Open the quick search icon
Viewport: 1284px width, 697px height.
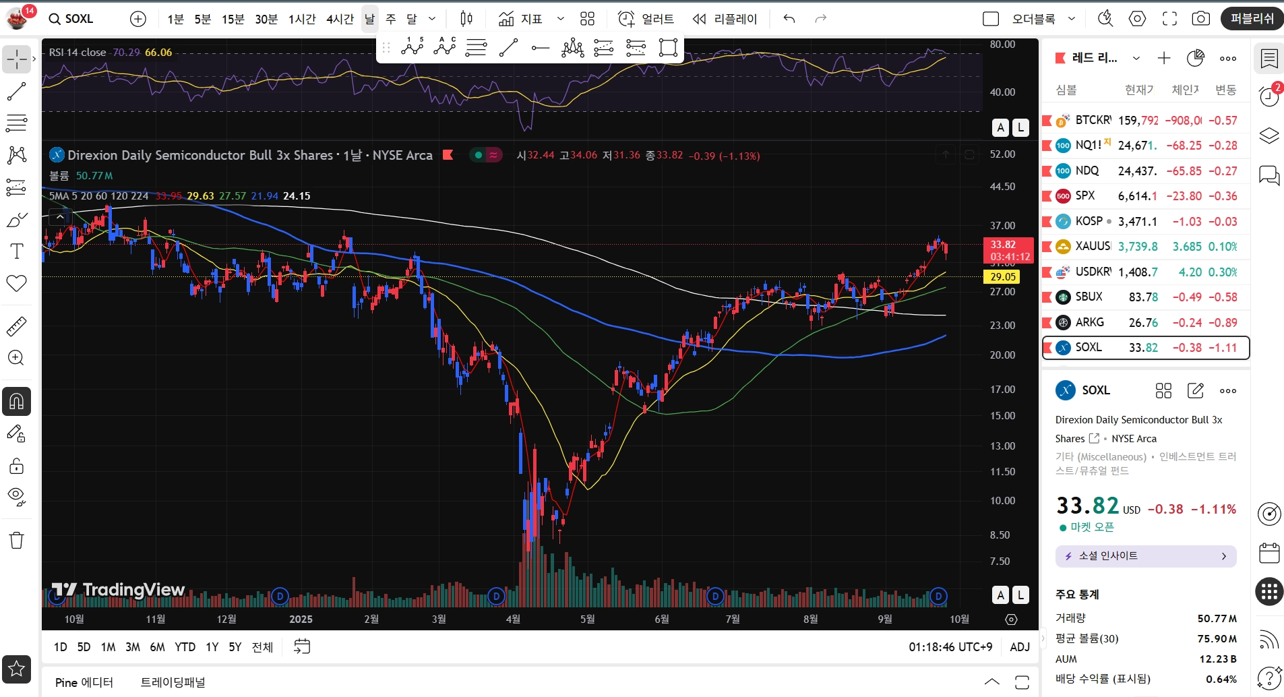point(1105,19)
